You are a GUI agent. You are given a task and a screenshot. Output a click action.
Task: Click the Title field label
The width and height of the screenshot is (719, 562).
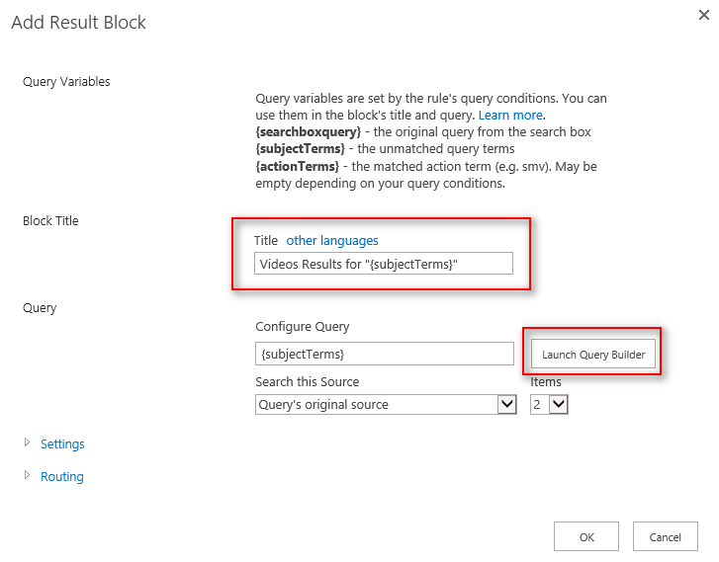click(266, 240)
